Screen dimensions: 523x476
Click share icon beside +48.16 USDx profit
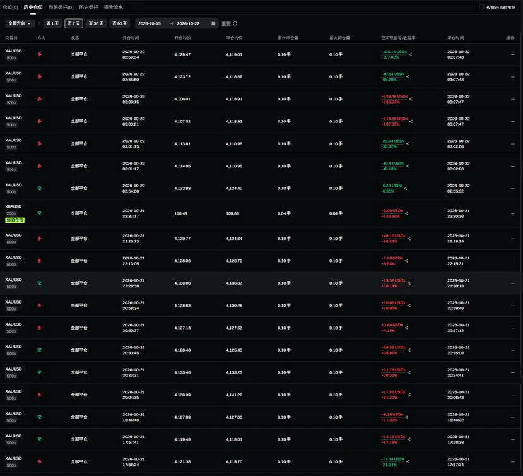tap(409, 239)
